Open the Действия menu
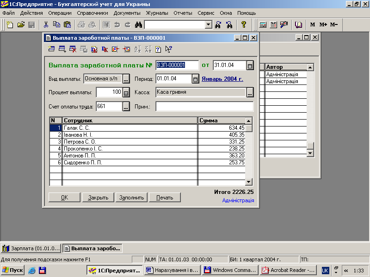Image resolution: width=370 pixels, height=277 pixels. 31,13
